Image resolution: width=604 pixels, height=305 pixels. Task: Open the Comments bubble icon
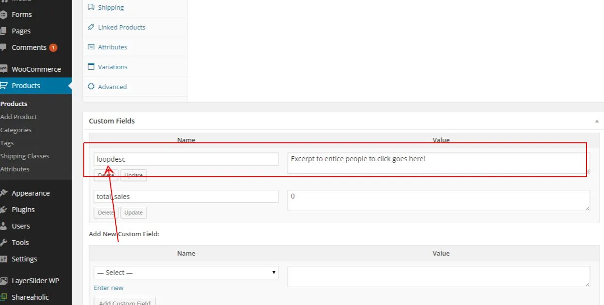(x=3, y=47)
